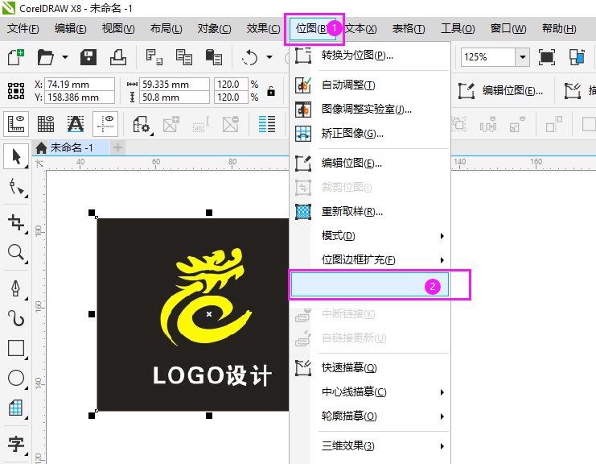Click the grid display icon
The width and height of the screenshot is (596, 464).
pos(46,124)
